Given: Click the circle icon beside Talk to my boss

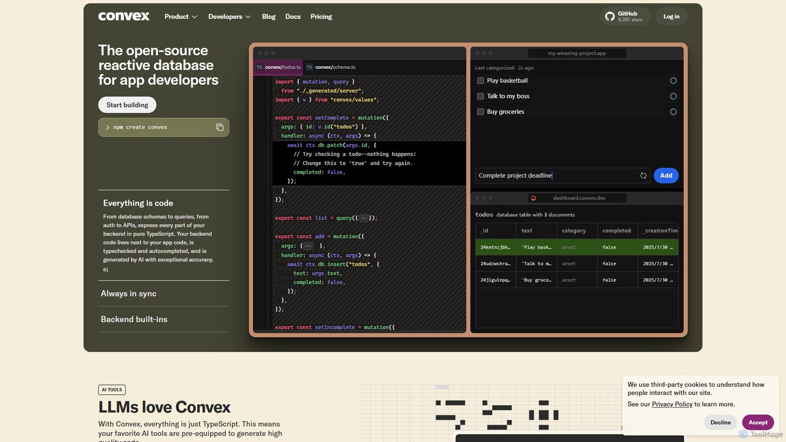Looking at the screenshot, I should [x=673, y=96].
